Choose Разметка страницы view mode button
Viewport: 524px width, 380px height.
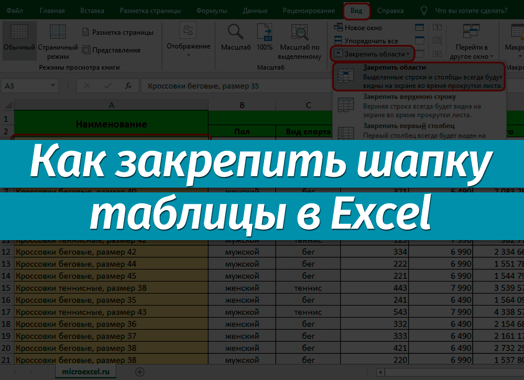pos(118,32)
